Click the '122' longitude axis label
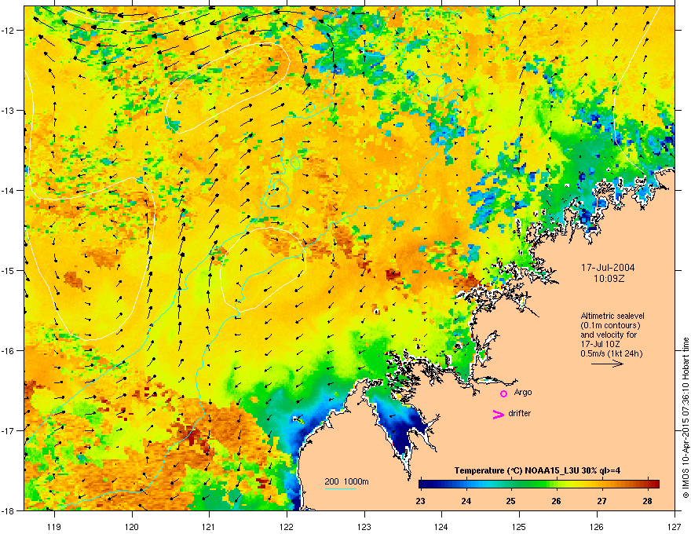Viewport: 691px width, 534px height. click(287, 527)
